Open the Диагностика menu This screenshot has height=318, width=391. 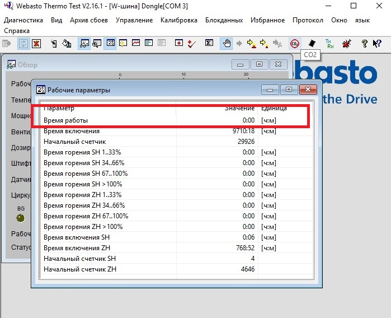pyautogui.click(x=23, y=20)
